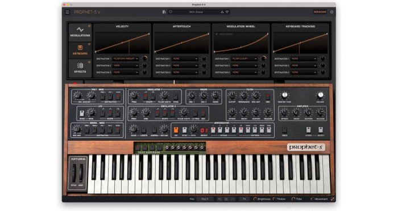
Task: Toggle the Legato switch
Action: 144,130
